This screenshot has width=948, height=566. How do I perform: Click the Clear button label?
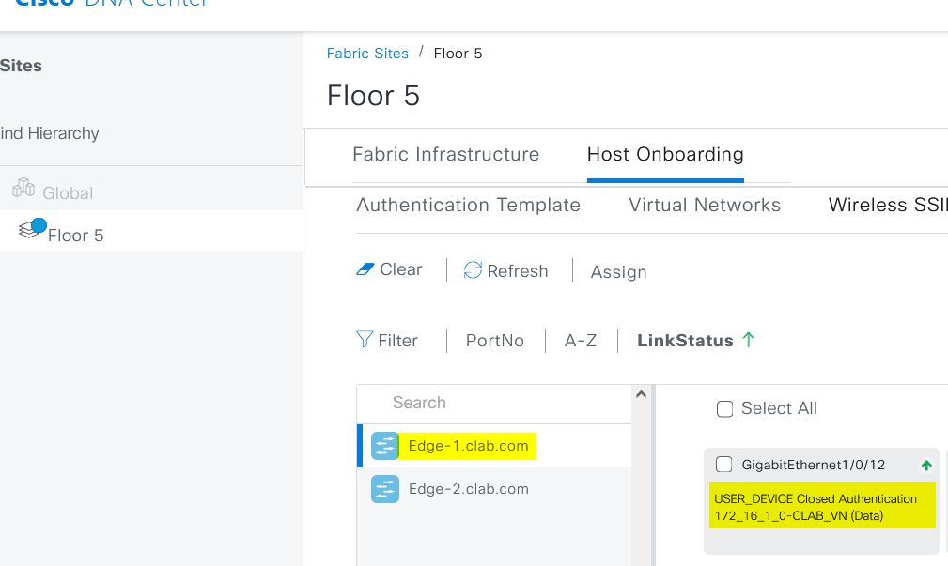pos(401,269)
